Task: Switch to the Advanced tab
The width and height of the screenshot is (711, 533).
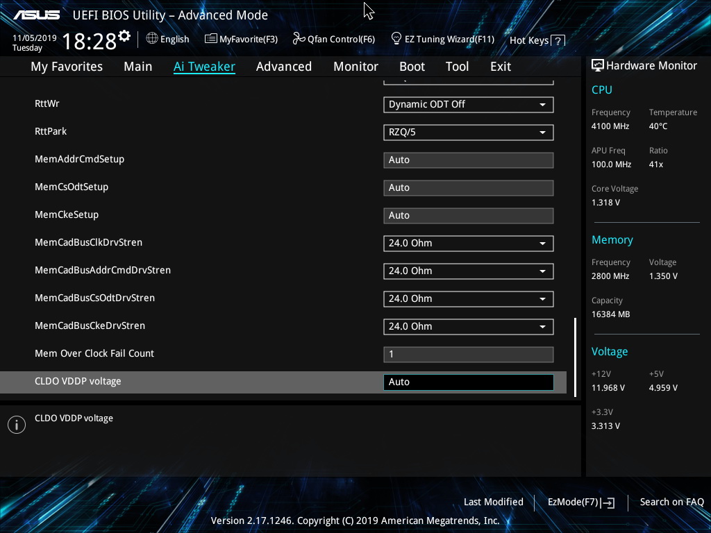Action: point(284,67)
